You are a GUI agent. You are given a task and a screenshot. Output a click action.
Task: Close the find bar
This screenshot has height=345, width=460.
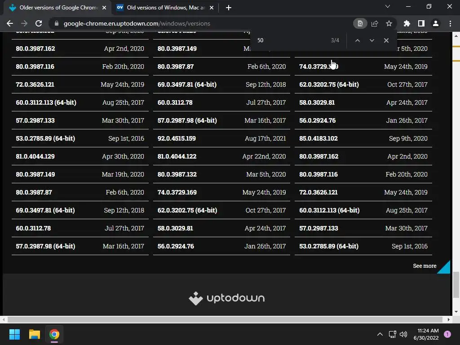point(386,40)
